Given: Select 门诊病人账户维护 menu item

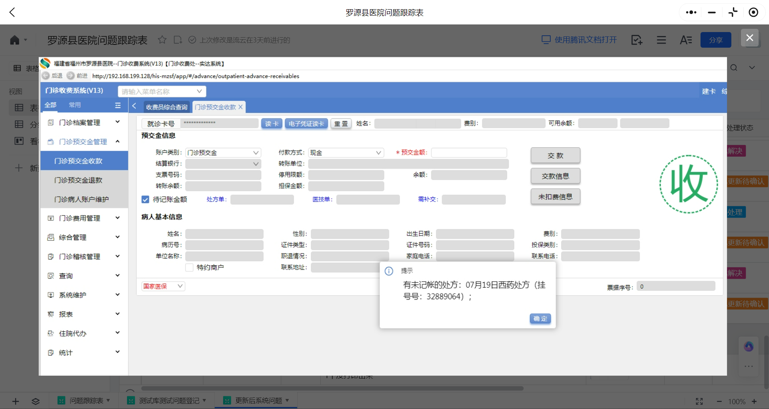Looking at the screenshot, I should (x=84, y=199).
